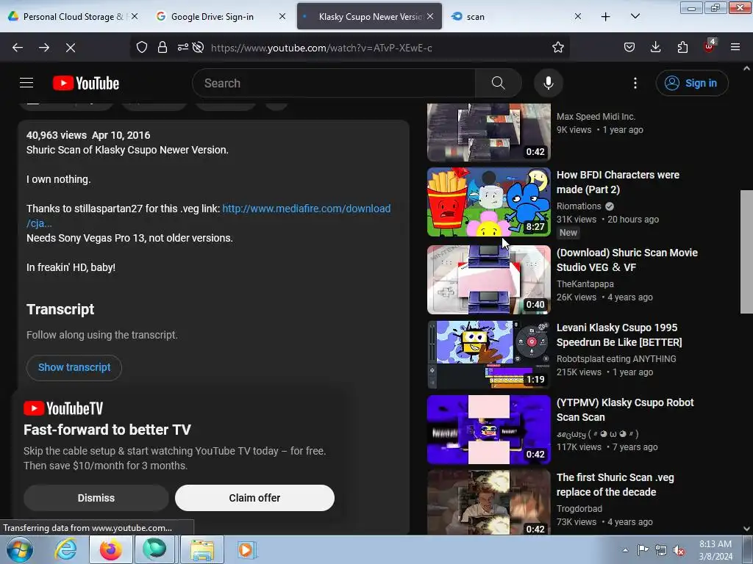Open YouTube settings three-dot menu
The width and height of the screenshot is (753, 564).
635,83
